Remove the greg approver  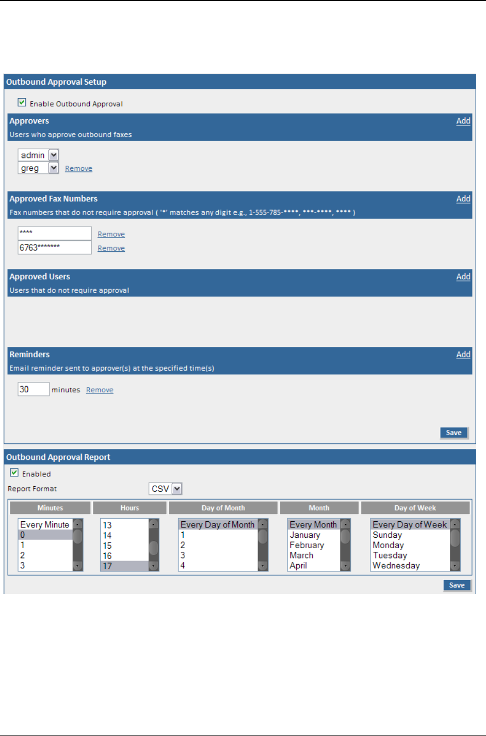click(x=78, y=169)
